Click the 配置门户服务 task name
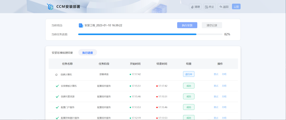 click(x=68, y=107)
